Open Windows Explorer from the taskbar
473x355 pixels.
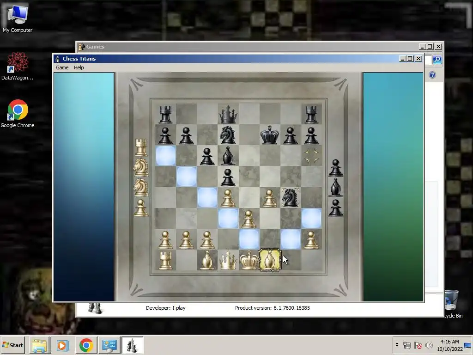(x=40, y=345)
